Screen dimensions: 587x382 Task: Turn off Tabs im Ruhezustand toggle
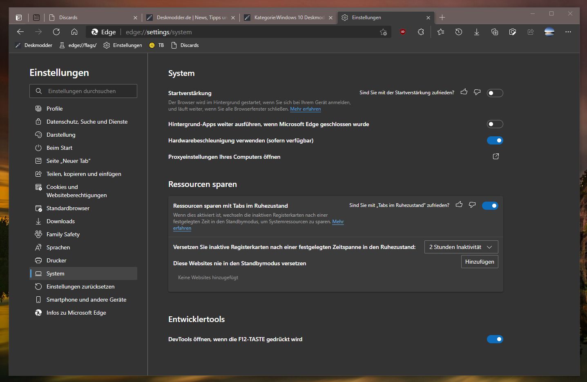490,206
